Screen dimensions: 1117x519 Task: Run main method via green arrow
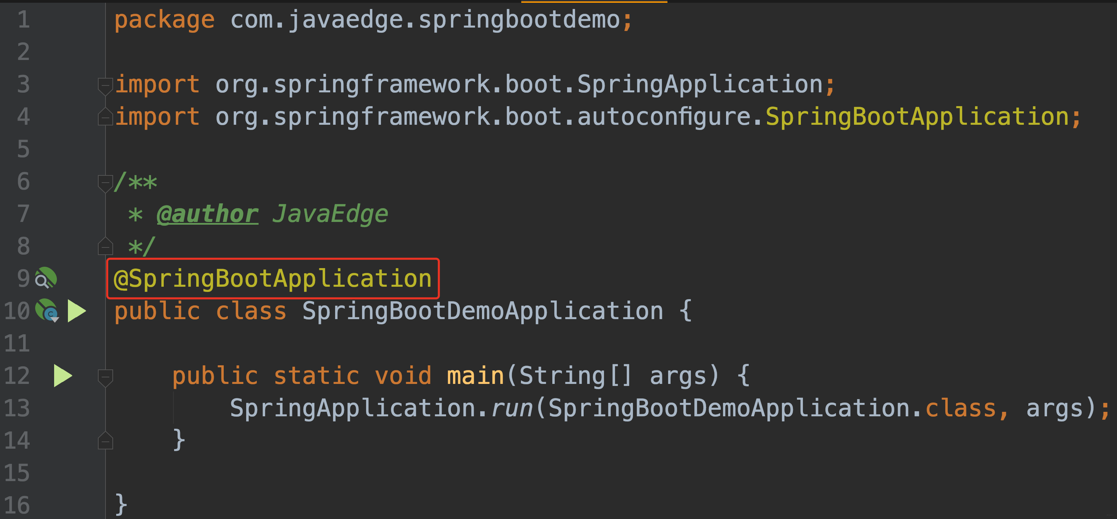coord(63,376)
